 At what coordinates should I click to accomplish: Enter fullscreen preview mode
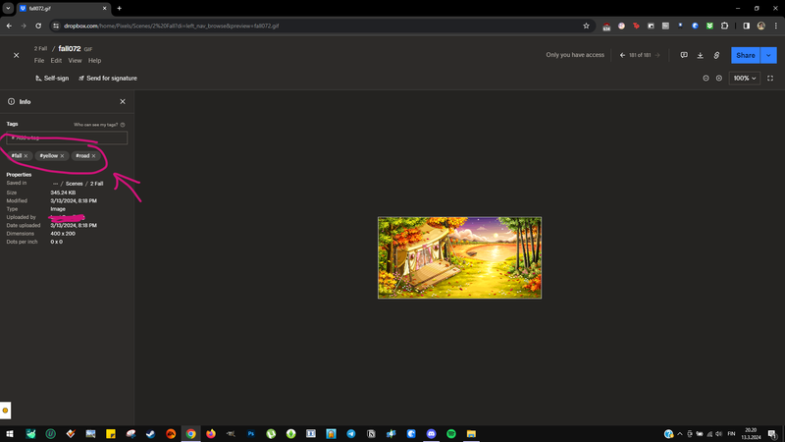pyautogui.click(x=770, y=79)
